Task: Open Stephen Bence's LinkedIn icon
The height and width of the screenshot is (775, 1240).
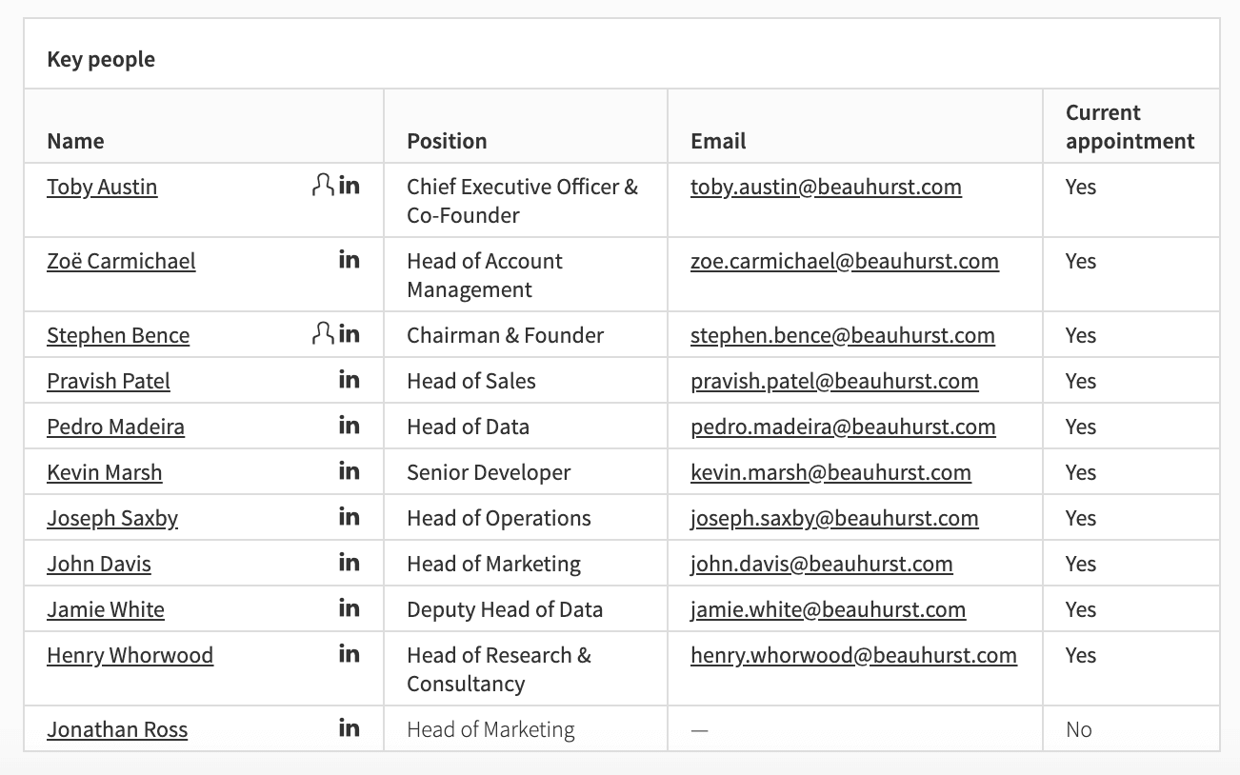Action: tap(350, 334)
